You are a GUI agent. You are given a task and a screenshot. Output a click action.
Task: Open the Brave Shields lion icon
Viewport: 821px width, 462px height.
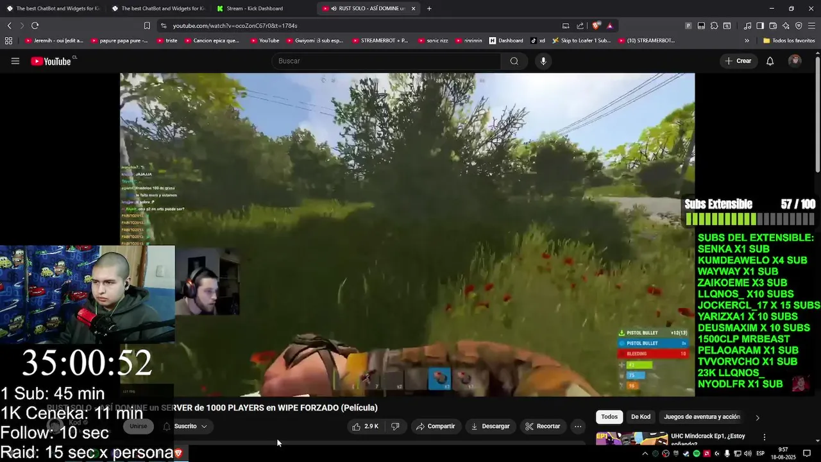(596, 26)
